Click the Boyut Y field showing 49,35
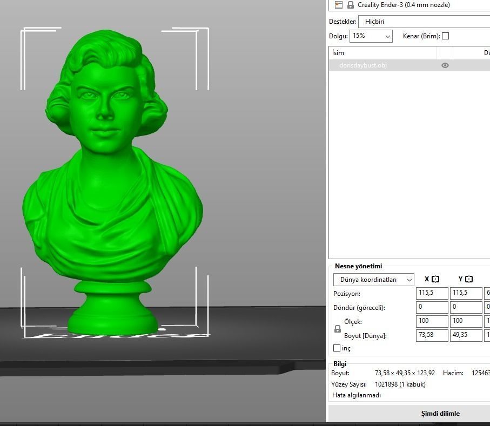490x426 pixels. pos(466,335)
